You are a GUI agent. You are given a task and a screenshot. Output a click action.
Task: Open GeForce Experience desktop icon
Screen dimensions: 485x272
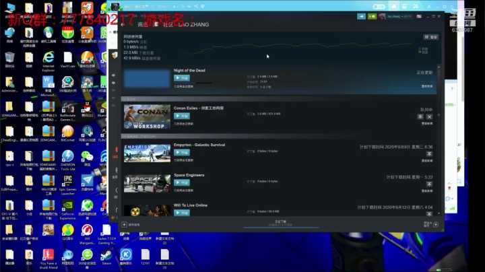point(68,209)
